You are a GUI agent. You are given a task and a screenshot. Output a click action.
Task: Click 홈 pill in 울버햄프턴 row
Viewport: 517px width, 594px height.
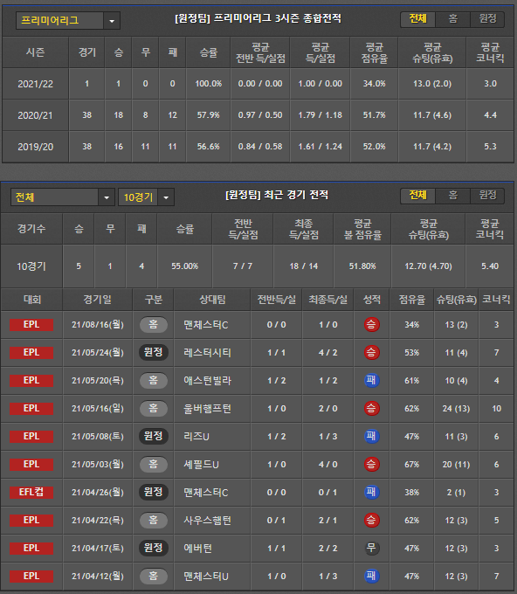154,409
